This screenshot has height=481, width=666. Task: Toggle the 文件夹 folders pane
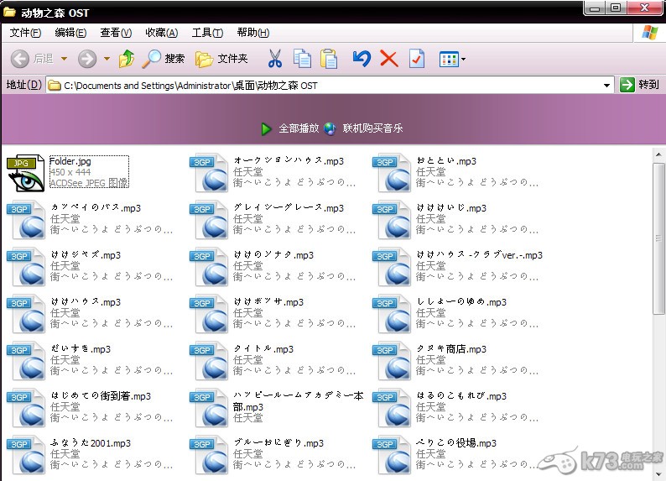pyautogui.click(x=221, y=59)
